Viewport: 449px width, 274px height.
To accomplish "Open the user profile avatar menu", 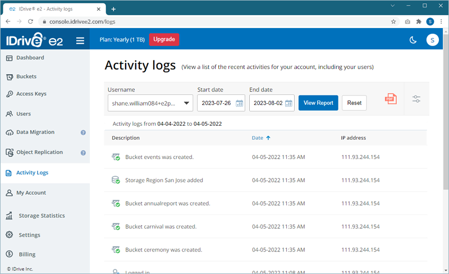I will 432,40.
